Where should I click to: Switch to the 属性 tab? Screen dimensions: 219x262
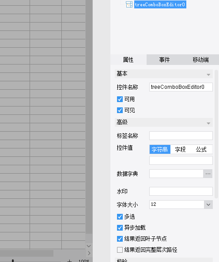128,60
